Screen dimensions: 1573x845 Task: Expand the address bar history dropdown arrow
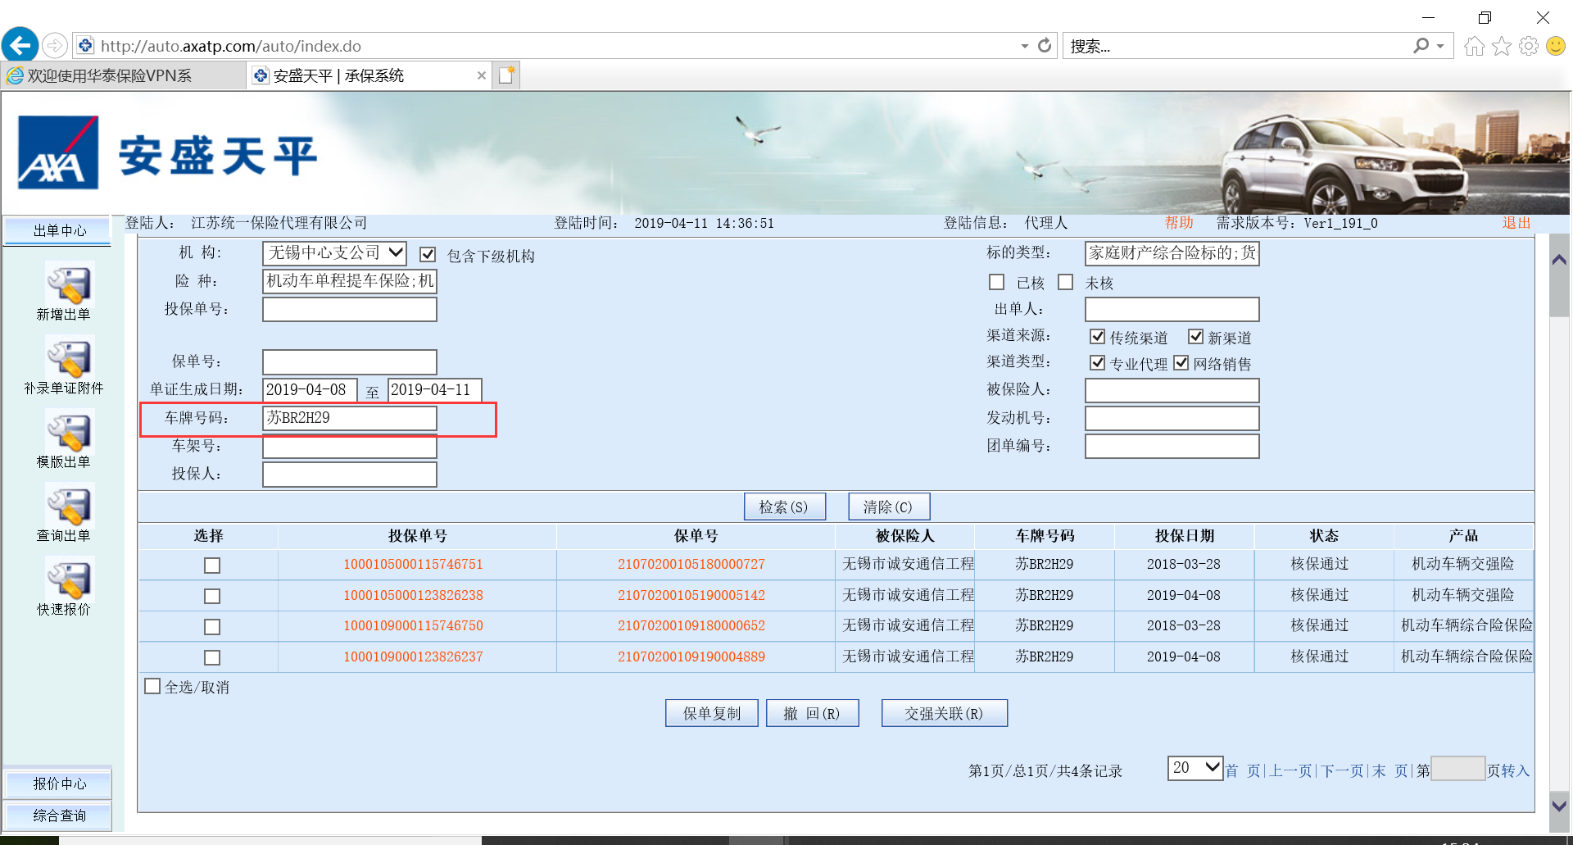tap(1024, 46)
